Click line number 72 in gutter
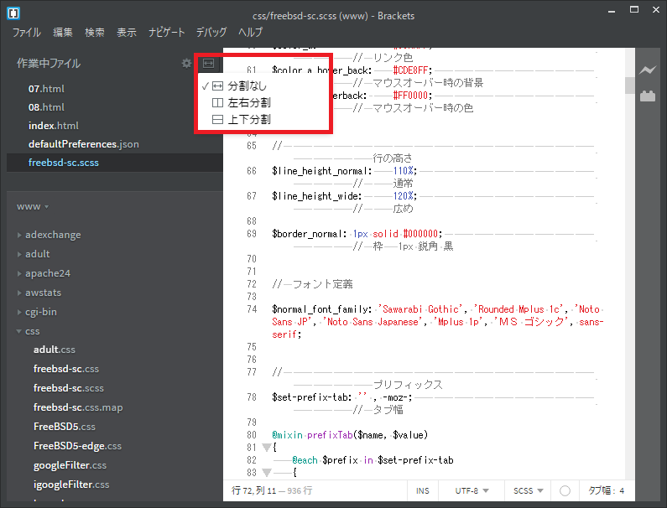This screenshot has width=667, height=508. pyautogui.click(x=252, y=284)
